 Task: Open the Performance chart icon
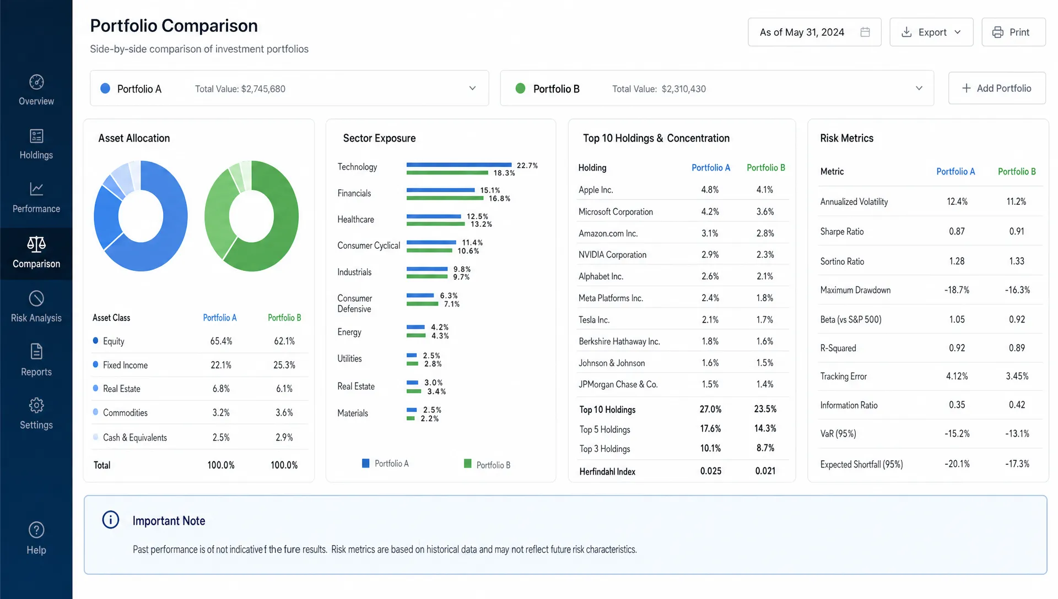pos(36,189)
